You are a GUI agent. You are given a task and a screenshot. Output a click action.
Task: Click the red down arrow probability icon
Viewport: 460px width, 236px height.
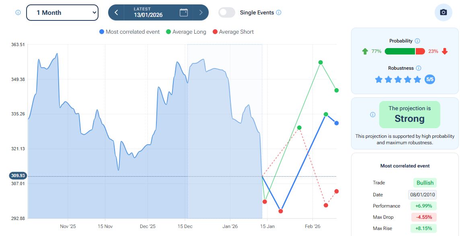coord(445,51)
